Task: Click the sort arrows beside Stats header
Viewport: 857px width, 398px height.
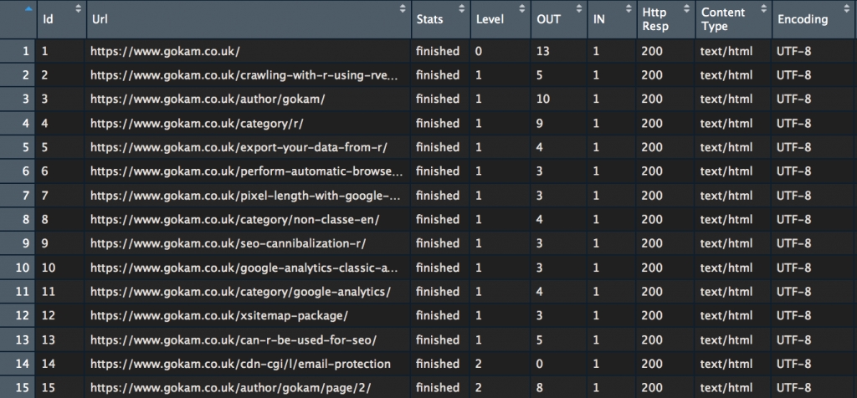Action: pos(460,9)
